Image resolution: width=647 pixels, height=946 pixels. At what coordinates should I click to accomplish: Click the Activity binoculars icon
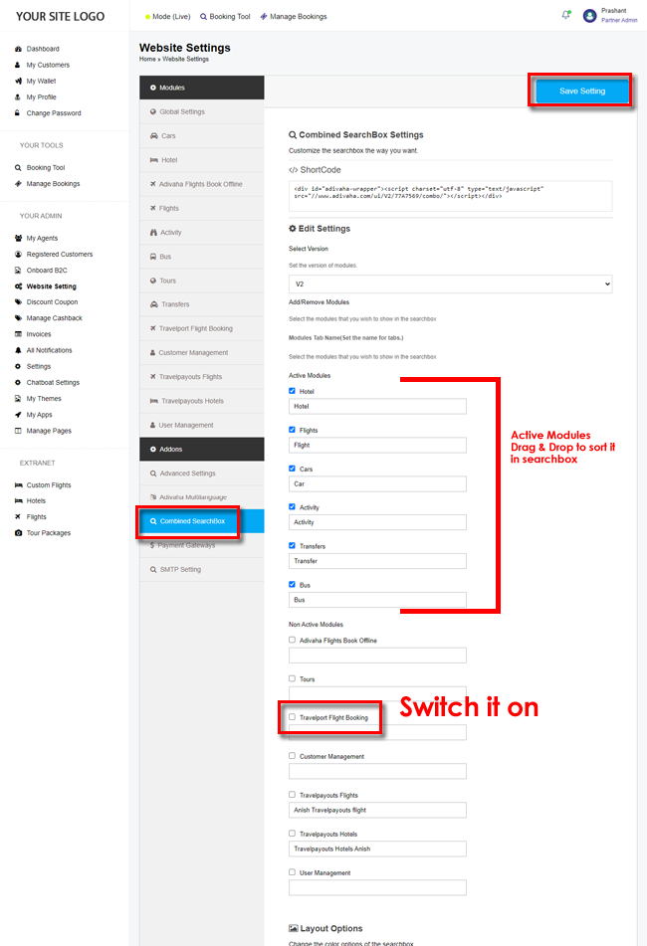point(153,233)
